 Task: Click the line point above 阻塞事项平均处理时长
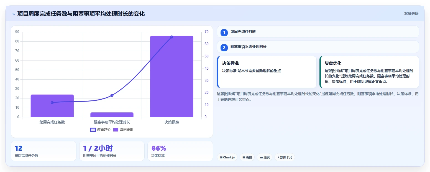pyautogui.click(x=112, y=95)
